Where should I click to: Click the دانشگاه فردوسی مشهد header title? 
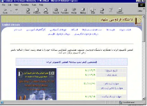click(117, 19)
